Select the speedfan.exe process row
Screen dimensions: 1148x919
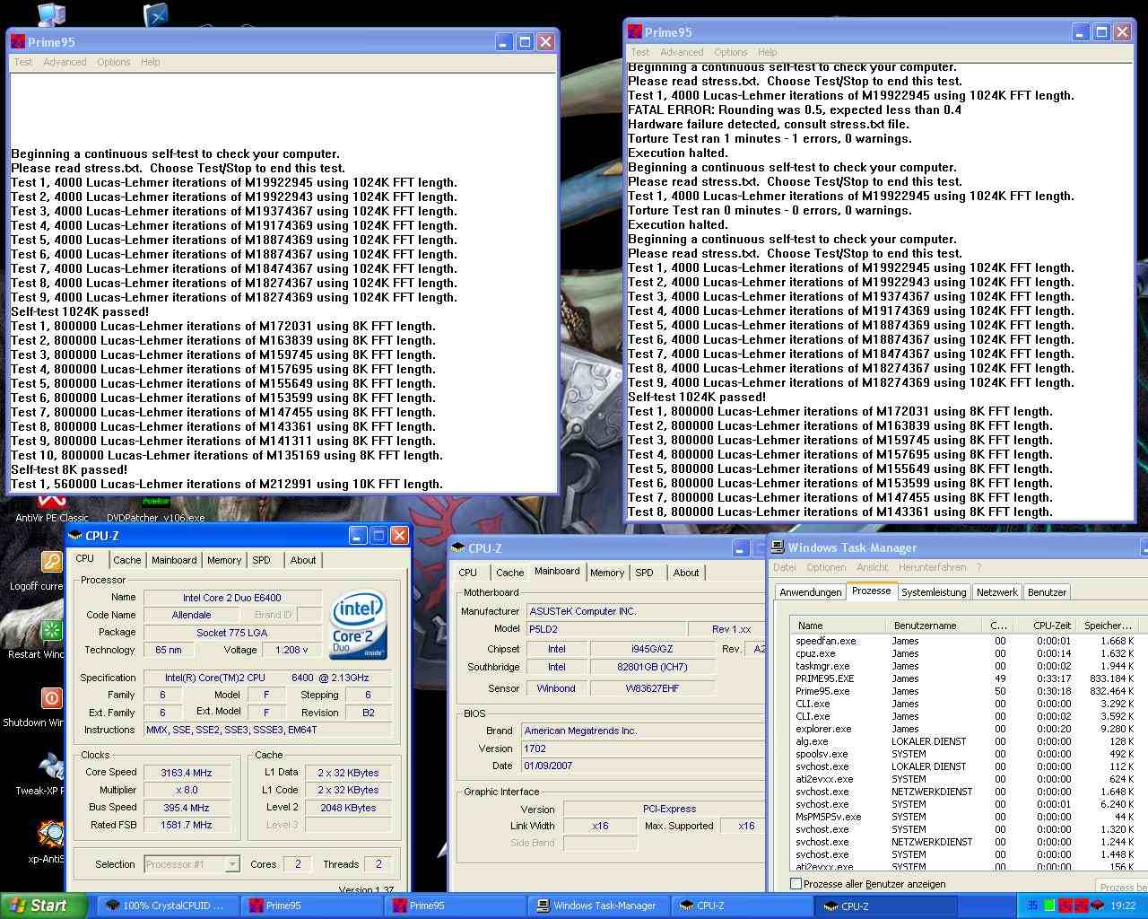click(x=965, y=641)
